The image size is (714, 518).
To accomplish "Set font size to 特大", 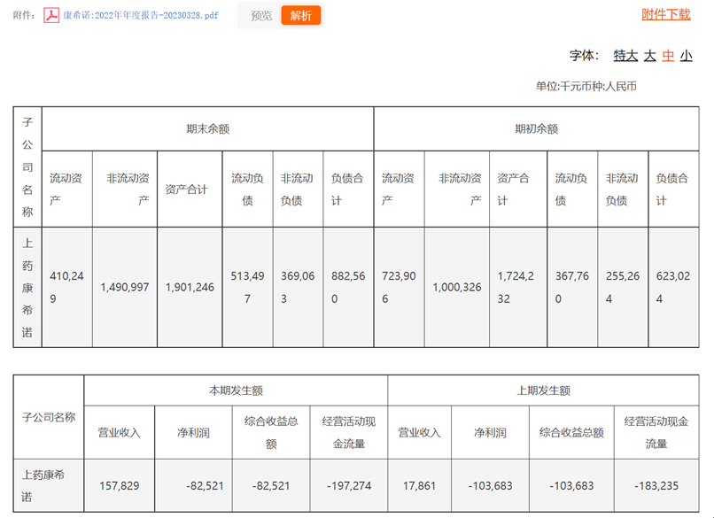I will 625,55.
